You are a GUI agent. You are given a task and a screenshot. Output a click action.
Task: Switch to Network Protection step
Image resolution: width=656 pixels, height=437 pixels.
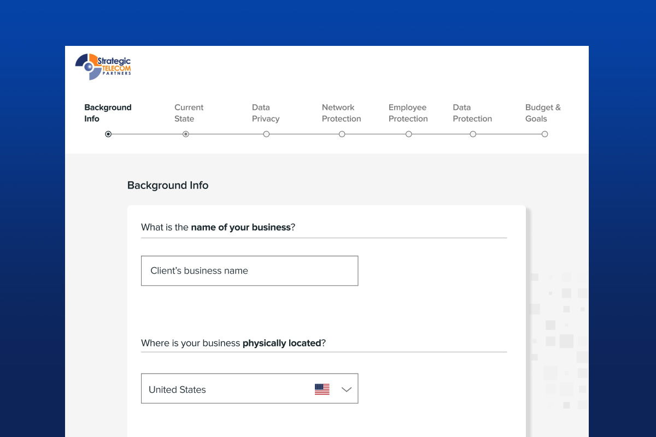341,113
